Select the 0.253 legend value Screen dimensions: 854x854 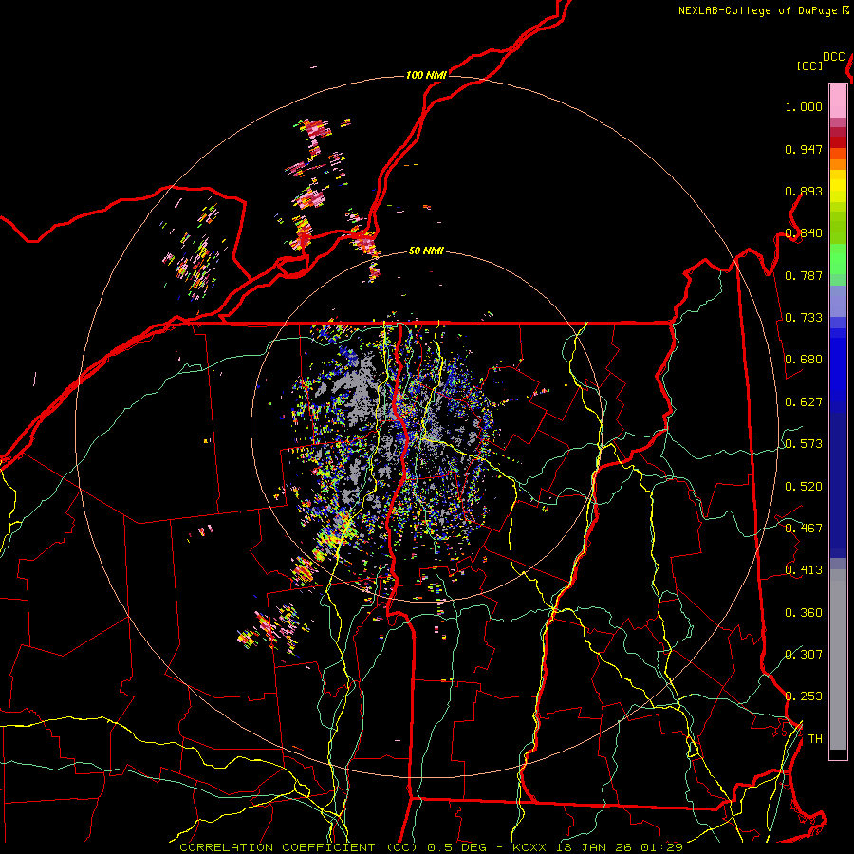(804, 696)
